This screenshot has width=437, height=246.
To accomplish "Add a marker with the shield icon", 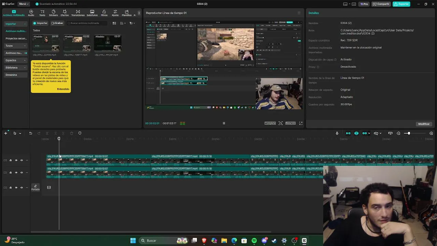I will point(80,133).
